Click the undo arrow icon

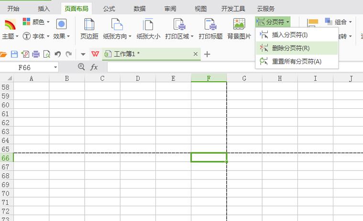tap(58, 54)
